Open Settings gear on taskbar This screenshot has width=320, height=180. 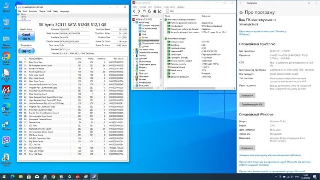point(70,177)
